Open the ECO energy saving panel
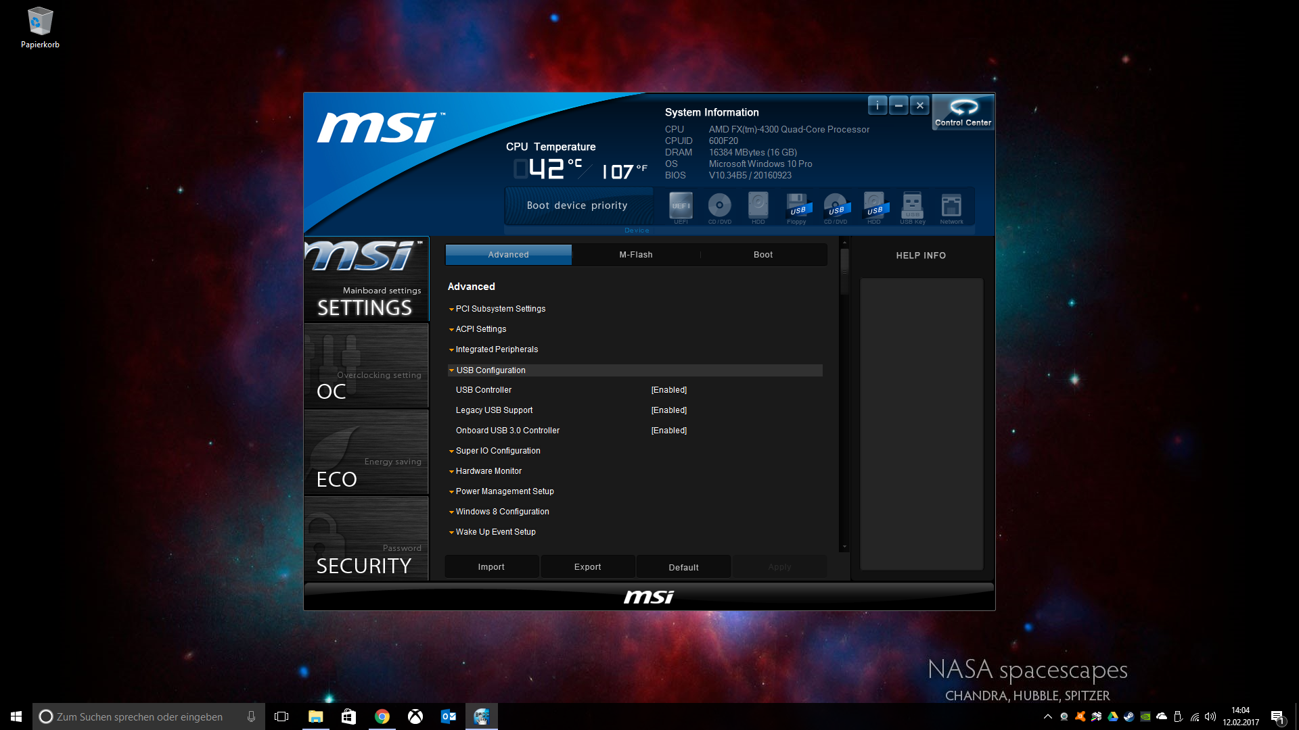This screenshot has width=1299, height=730. [366, 453]
